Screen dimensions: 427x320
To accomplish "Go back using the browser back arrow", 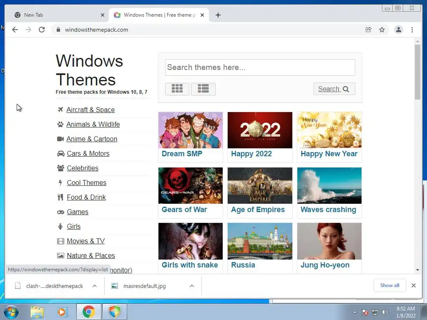I will (x=15, y=30).
